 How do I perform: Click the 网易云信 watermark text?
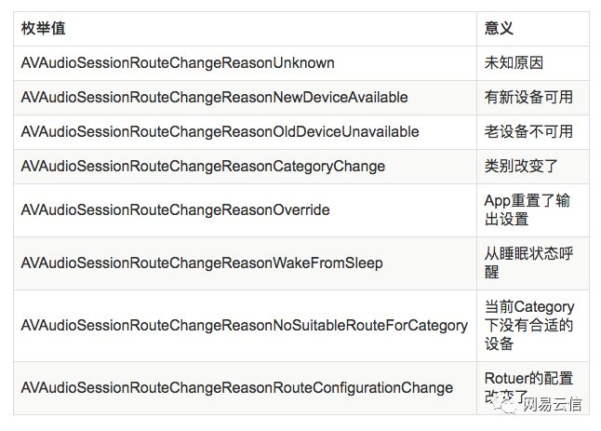pos(553,406)
